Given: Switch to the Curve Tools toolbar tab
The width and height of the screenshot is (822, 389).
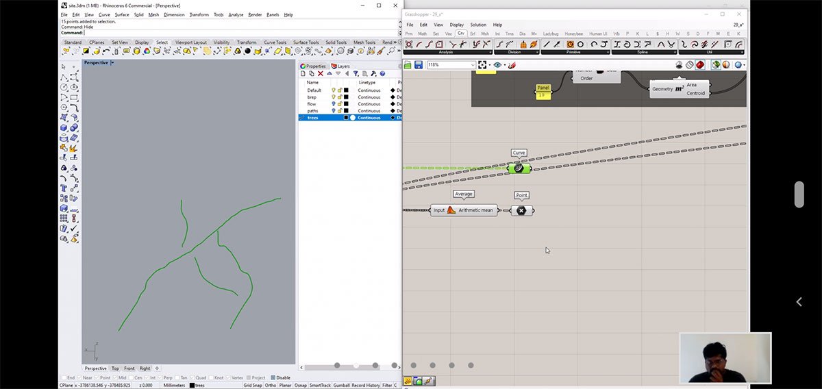Looking at the screenshot, I should (275, 42).
